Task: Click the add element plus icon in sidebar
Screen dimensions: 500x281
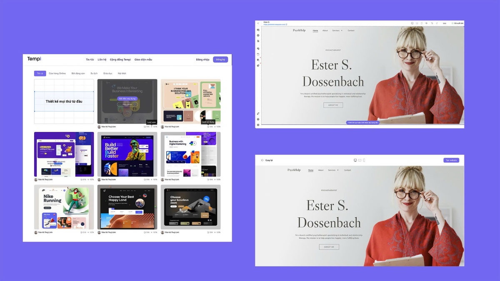Action: [x=258, y=35]
